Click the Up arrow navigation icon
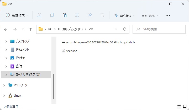This screenshot has width=189, height=110. (x=30, y=29)
